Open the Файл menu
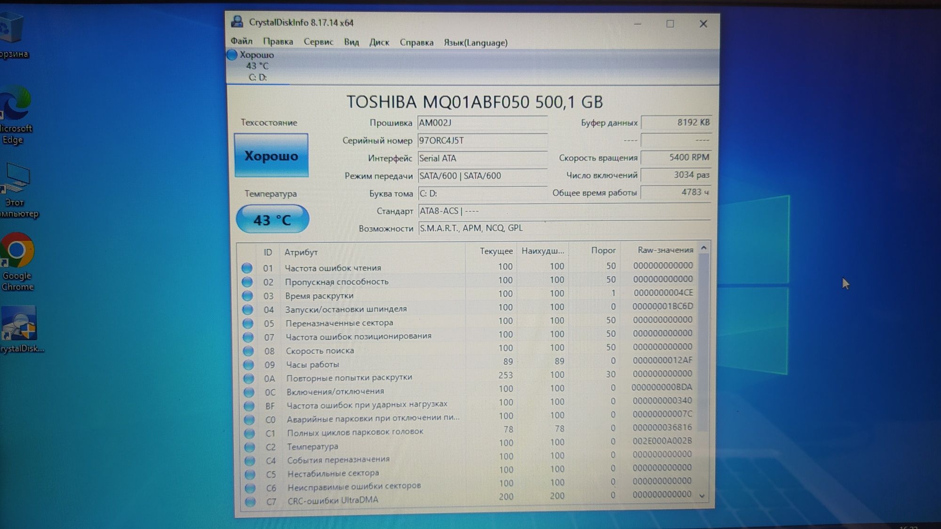Viewport: 941px width, 529px height. tap(241, 41)
